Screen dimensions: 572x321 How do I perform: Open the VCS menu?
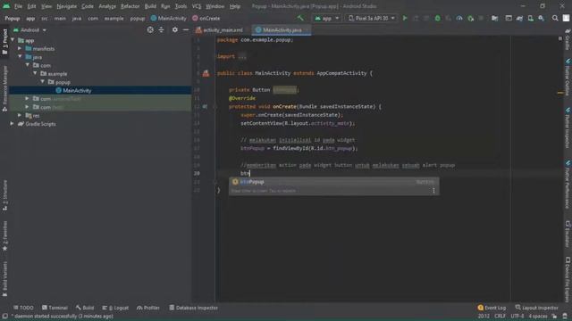[197, 6]
